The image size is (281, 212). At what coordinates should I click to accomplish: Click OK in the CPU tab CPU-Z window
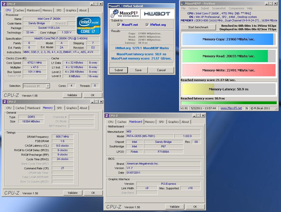tap(93, 95)
